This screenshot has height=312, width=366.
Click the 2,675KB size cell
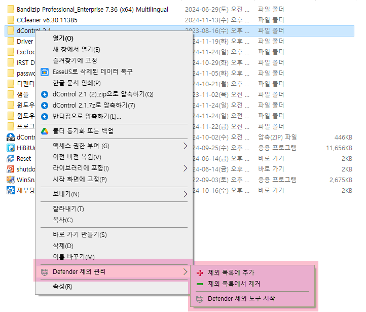(341, 180)
